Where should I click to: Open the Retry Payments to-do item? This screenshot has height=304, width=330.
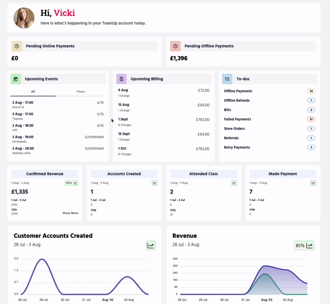[237, 147]
